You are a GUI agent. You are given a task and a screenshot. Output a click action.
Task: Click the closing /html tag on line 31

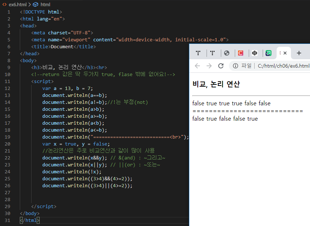point(30,220)
